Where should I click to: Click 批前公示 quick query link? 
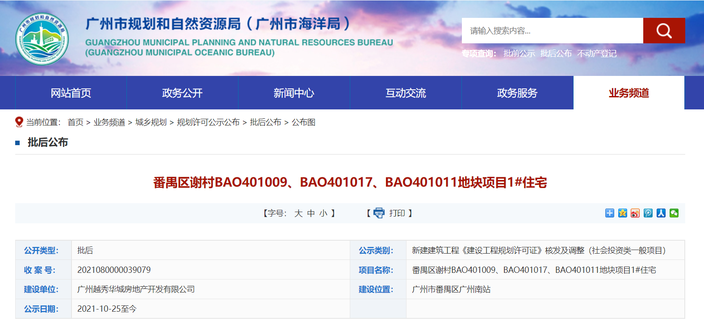click(519, 54)
